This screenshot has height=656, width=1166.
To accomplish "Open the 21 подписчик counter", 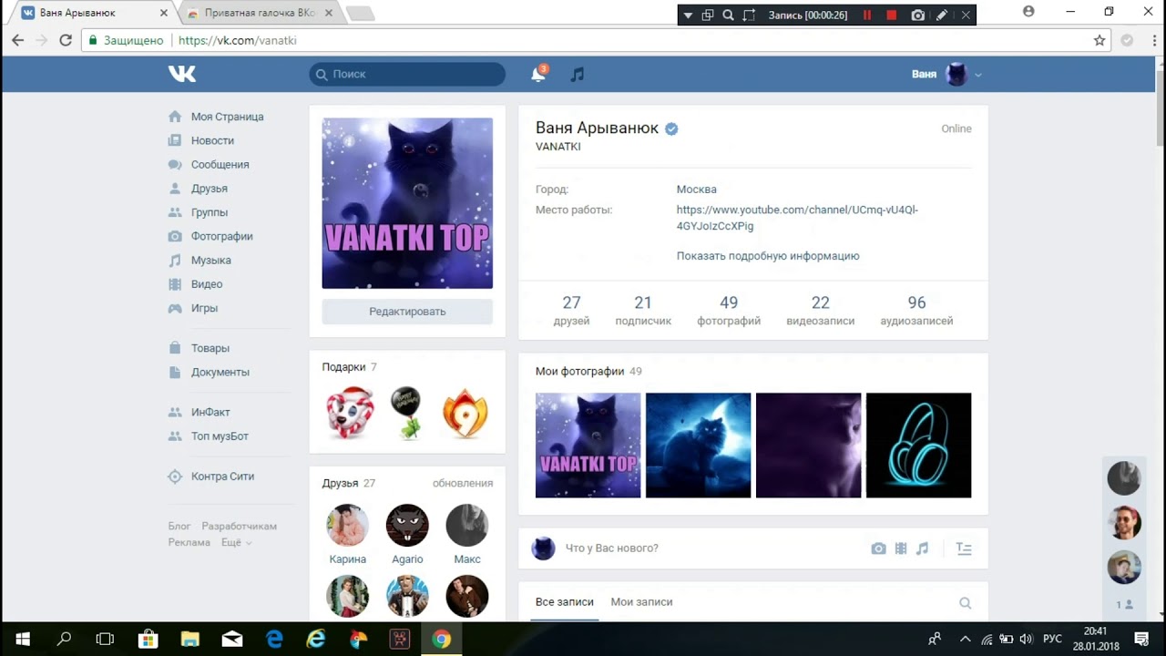I will [x=643, y=310].
